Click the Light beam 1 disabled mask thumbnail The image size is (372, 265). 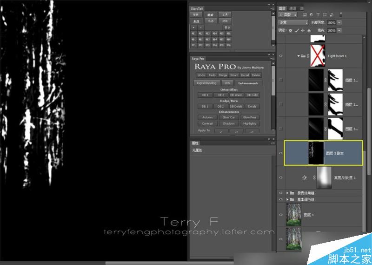[x=318, y=55]
